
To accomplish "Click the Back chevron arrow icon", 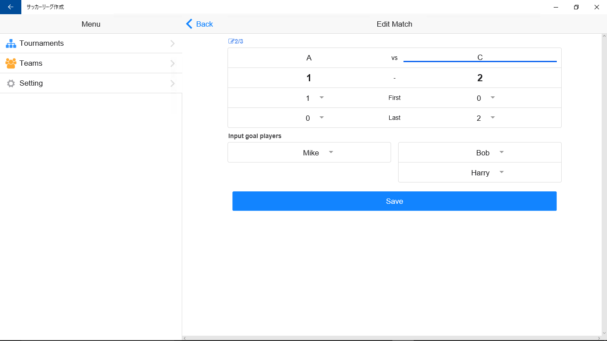I will (189, 24).
